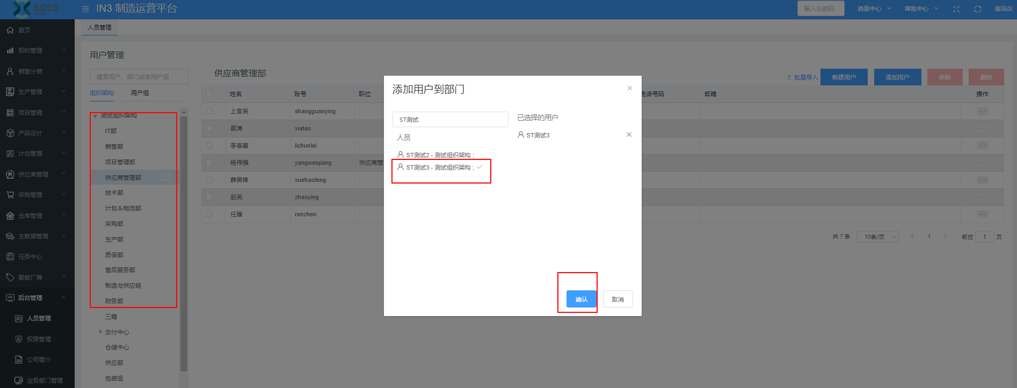
Task: Open the more options for 供应商管理部 node
Action: pos(166,178)
